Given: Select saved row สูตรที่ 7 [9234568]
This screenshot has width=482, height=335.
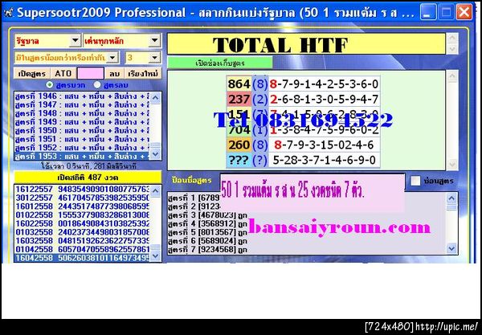Looking at the screenshot, I should (x=208, y=249).
